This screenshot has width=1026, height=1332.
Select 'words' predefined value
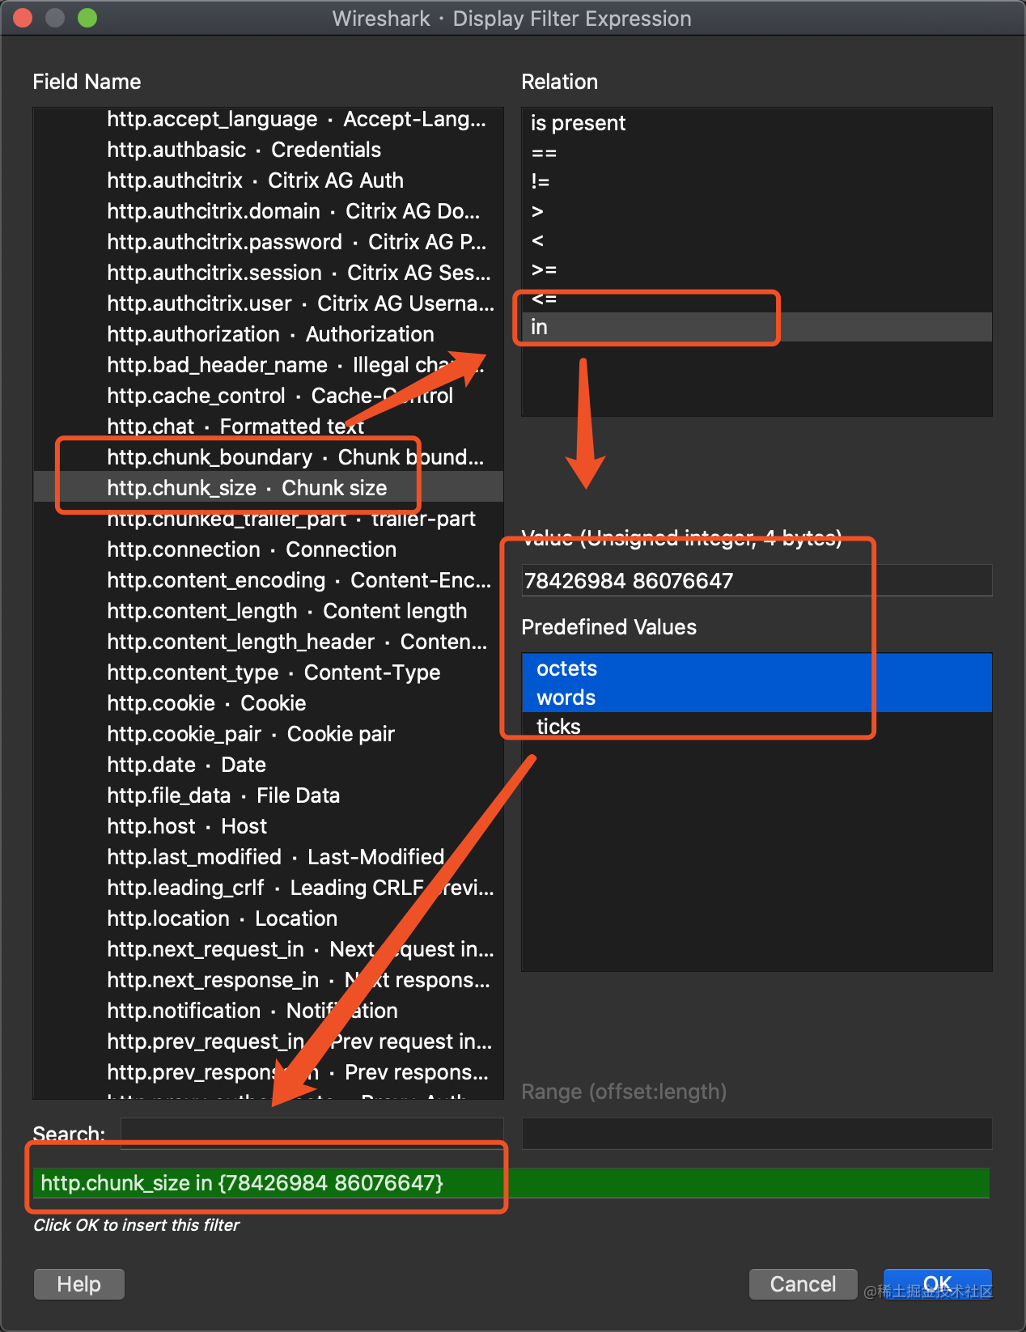757,698
